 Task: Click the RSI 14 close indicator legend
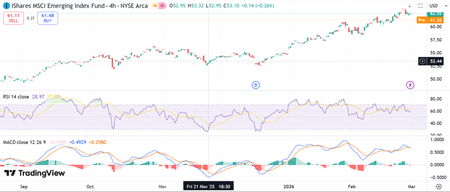click(x=16, y=96)
